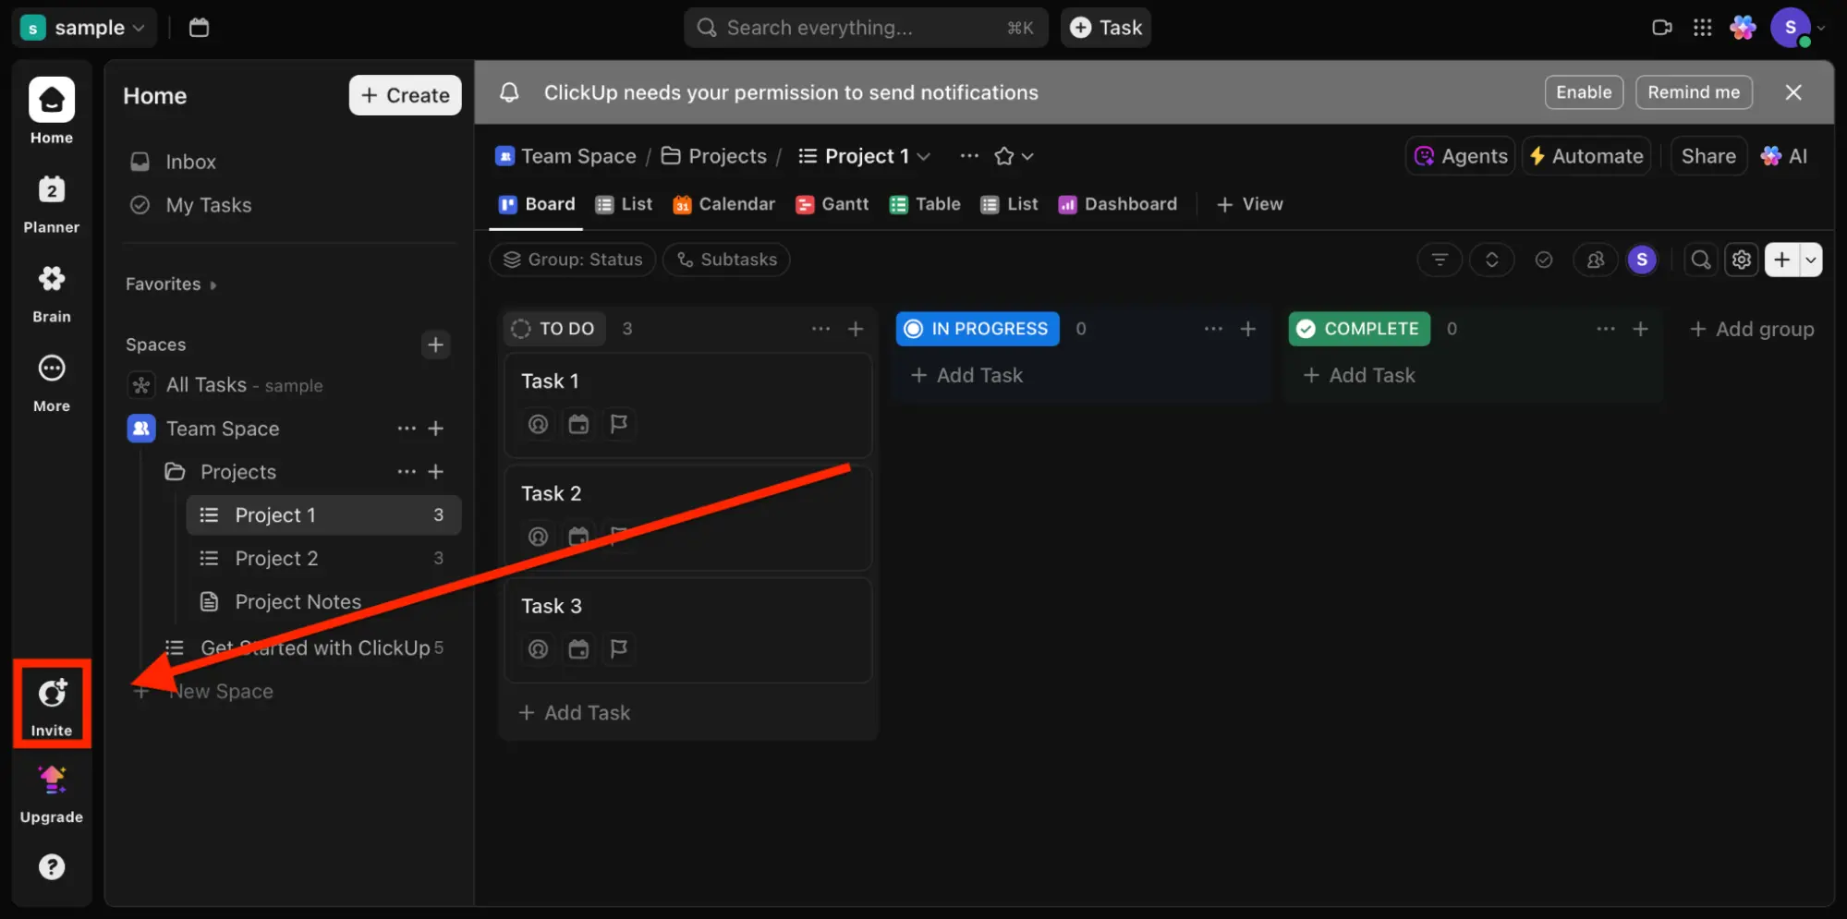Viewport: 1847px width, 919px height.
Task: Click Add Task under IN PROGRESS column
Action: [x=966, y=375]
